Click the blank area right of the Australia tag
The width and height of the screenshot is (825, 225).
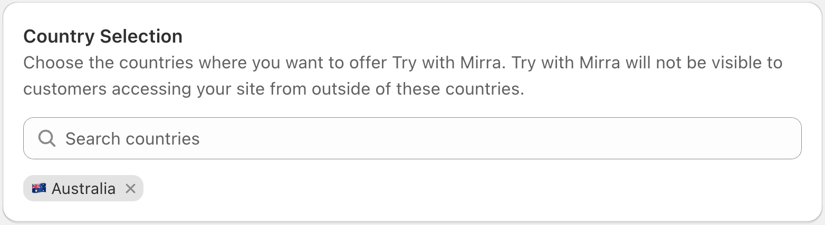(x=422, y=189)
